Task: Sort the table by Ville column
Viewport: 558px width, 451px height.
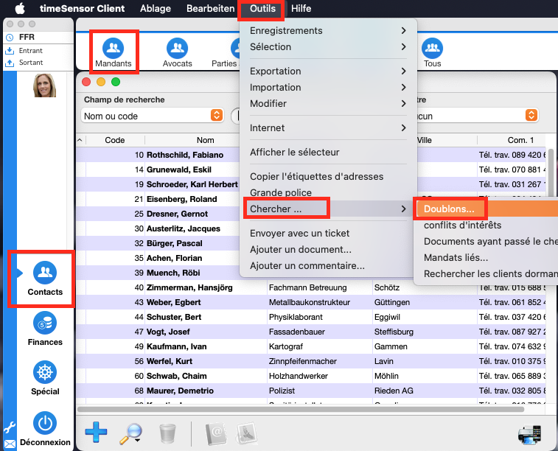Action: pyautogui.click(x=424, y=140)
